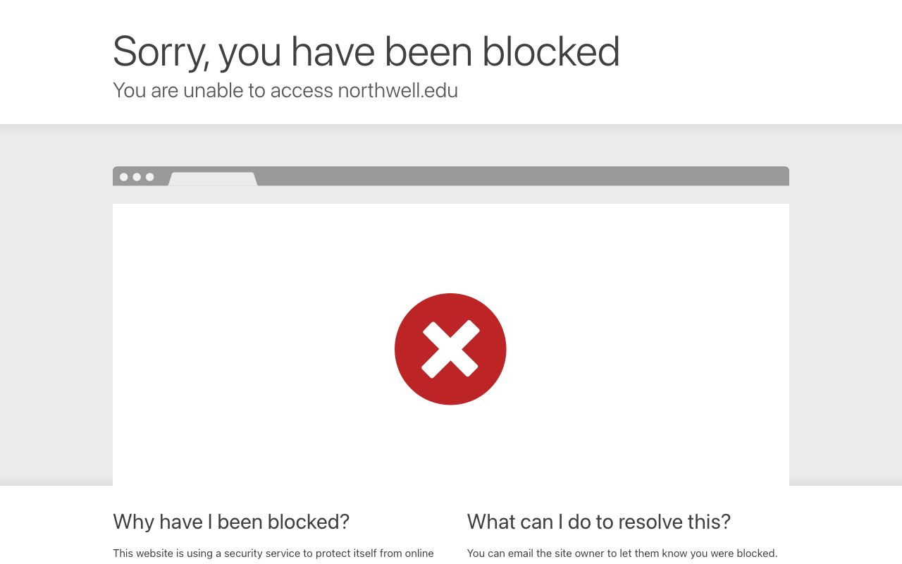Image resolution: width=902 pixels, height=564 pixels.
Task: Click the word "blocked" in the large title
Action: click(550, 51)
